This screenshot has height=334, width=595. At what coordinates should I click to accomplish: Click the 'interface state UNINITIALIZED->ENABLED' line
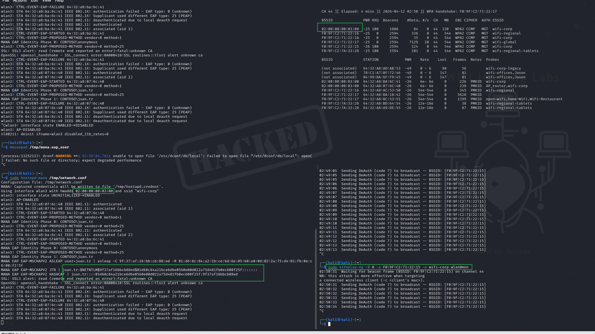(50, 195)
